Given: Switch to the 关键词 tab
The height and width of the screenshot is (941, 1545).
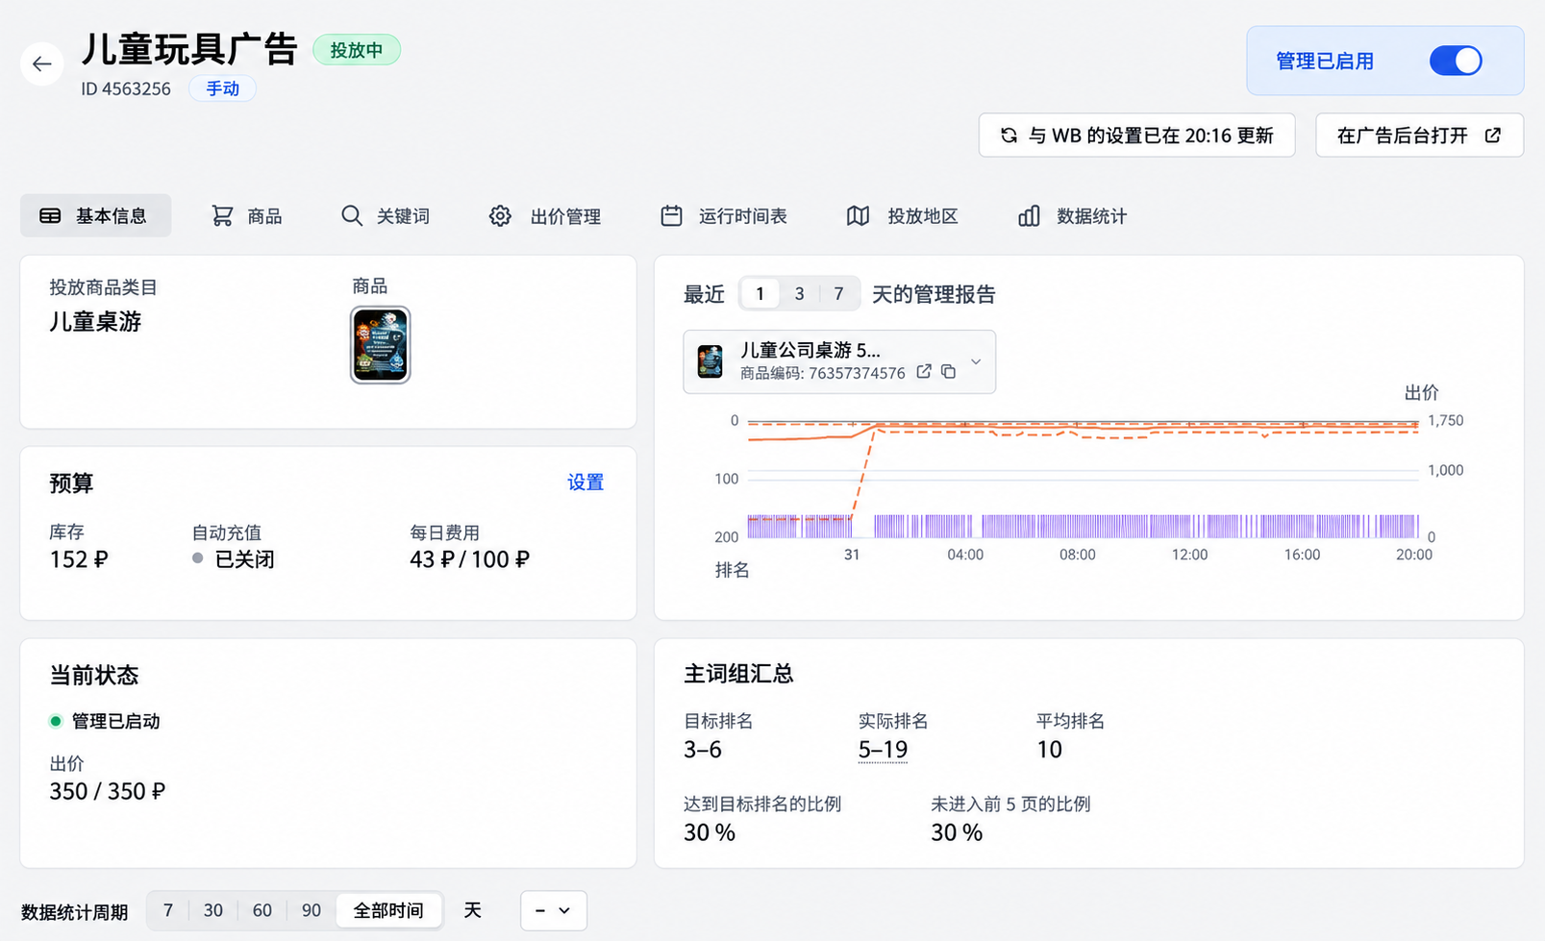Looking at the screenshot, I should tap(386, 216).
